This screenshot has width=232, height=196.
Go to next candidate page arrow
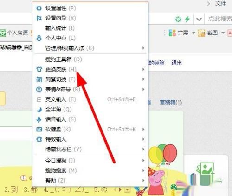coord(120,189)
